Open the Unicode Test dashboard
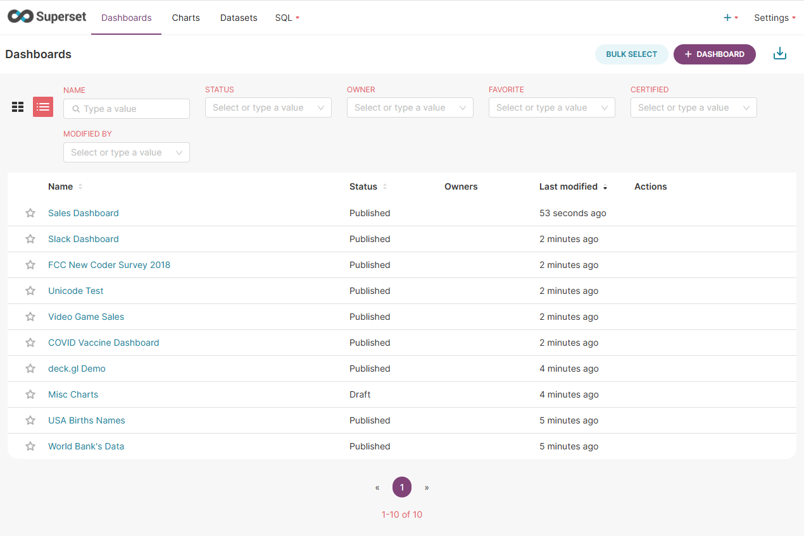 point(76,291)
